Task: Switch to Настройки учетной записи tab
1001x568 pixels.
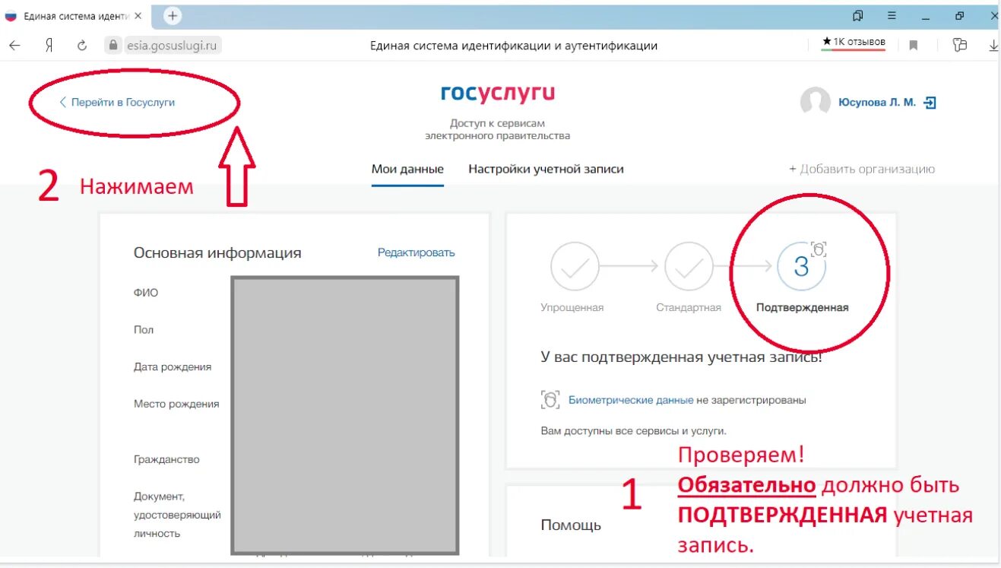Action: tap(546, 169)
